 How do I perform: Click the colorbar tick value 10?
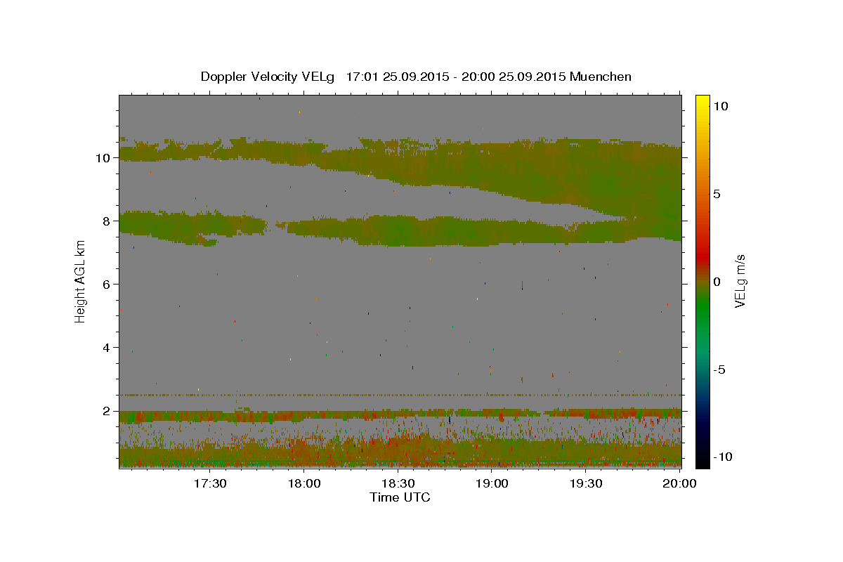(x=720, y=105)
